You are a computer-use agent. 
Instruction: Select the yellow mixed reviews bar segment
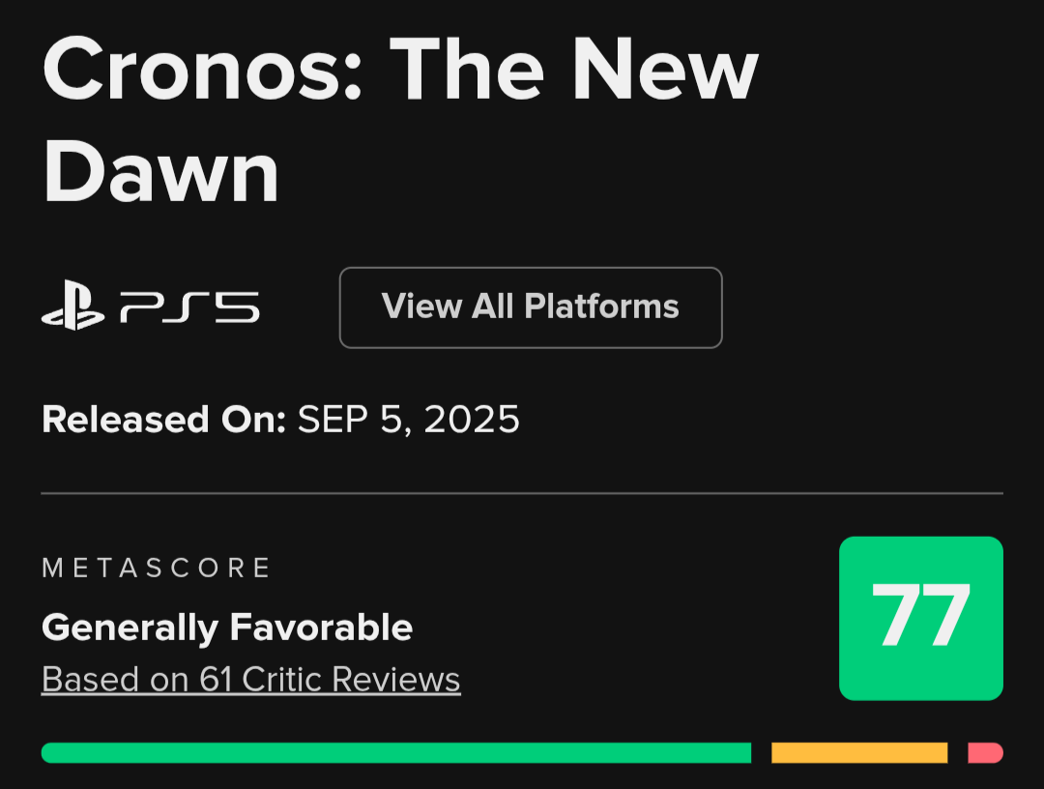pyautogui.click(x=858, y=752)
